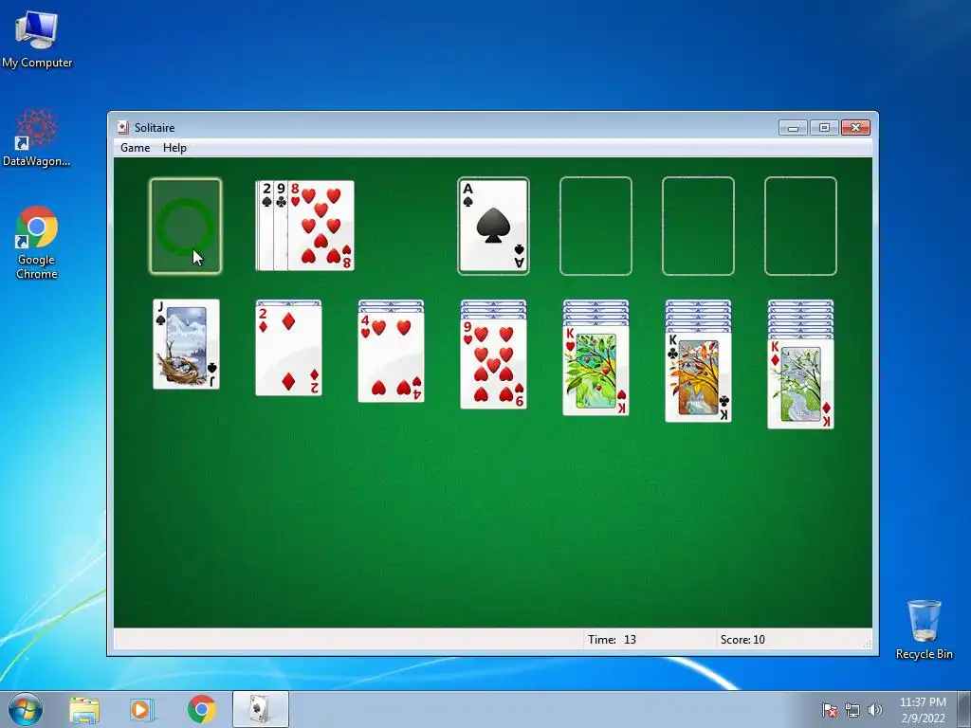This screenshot has height=728, width=971.
Task: Open the Game menu
Action: tap(135, 147)
